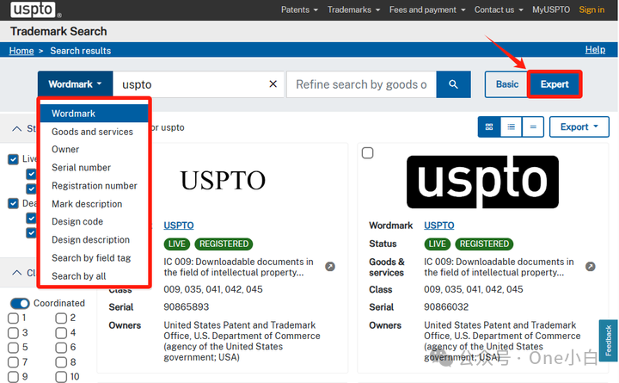The width and height of the screenshot is (619, 383).
Task: Check class 10 checkbox
Action: click(x=61, y=377)
